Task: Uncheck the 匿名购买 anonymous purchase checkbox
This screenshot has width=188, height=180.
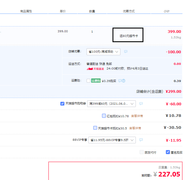Action: coord(168,152)
